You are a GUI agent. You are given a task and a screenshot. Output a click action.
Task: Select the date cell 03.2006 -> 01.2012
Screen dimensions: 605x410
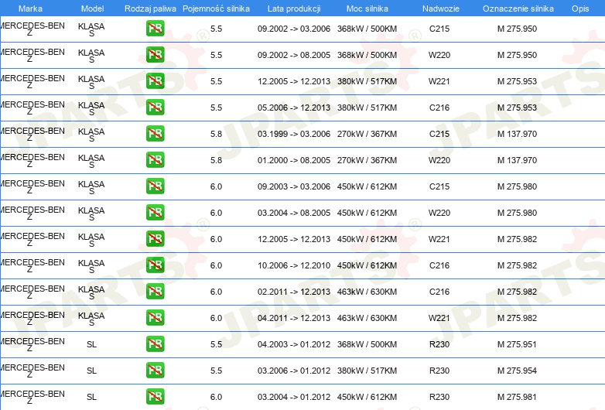pos(294,371)
